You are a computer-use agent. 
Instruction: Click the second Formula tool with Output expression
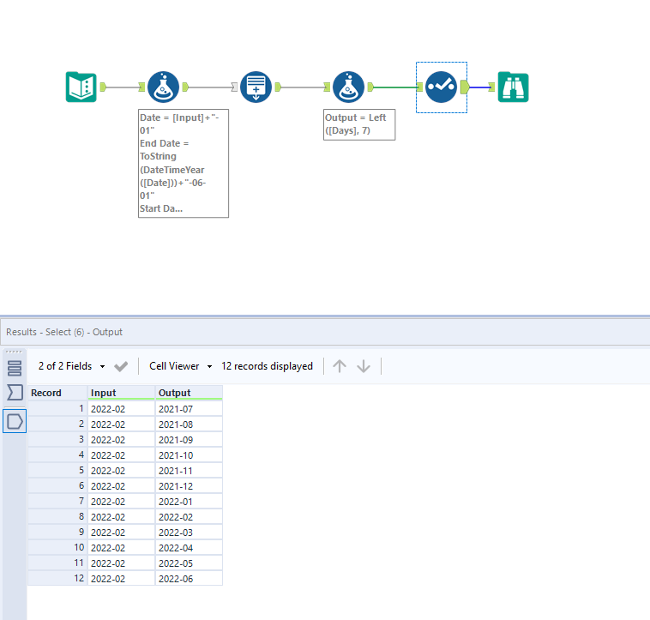[348, 87]
